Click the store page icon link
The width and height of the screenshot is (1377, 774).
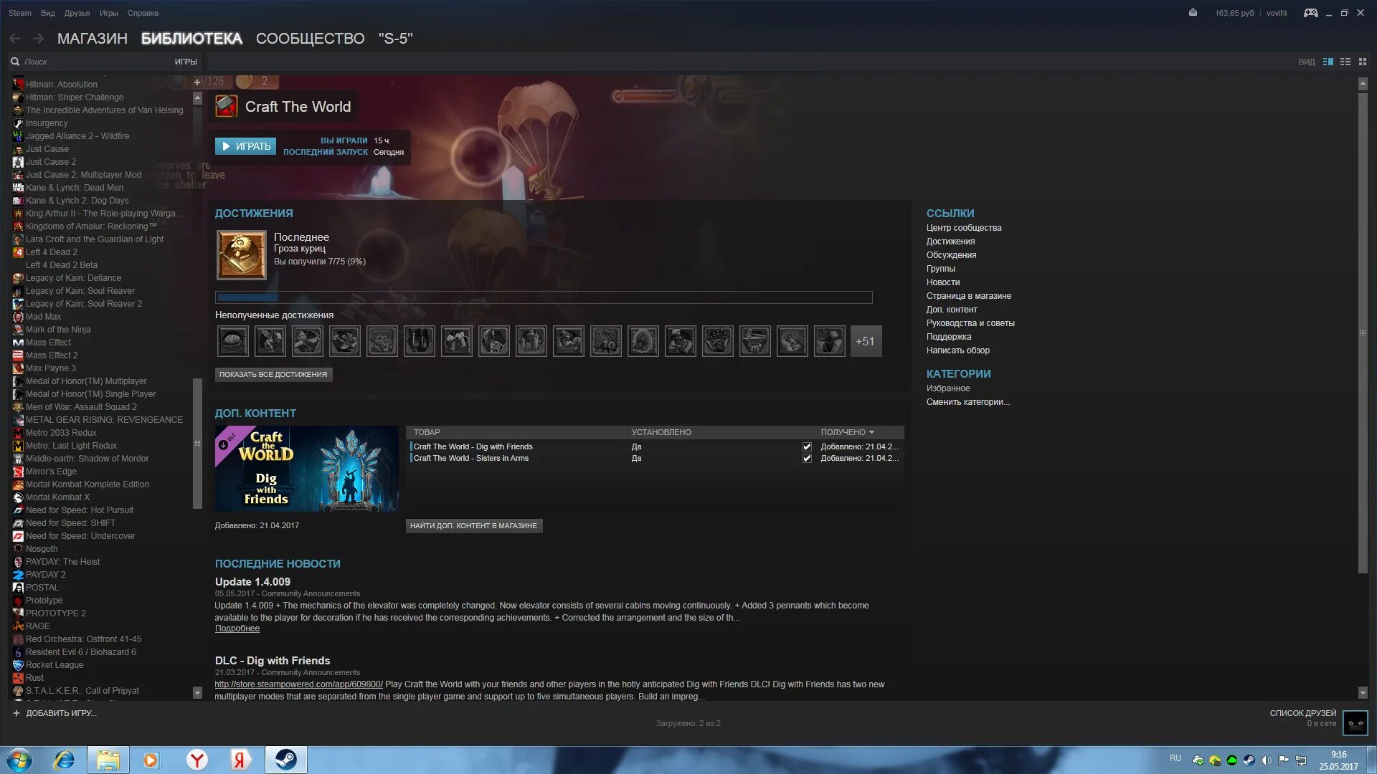pos(968,295)
